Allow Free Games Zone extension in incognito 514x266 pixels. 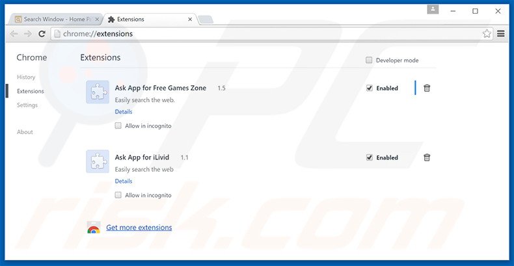point(118,126)
